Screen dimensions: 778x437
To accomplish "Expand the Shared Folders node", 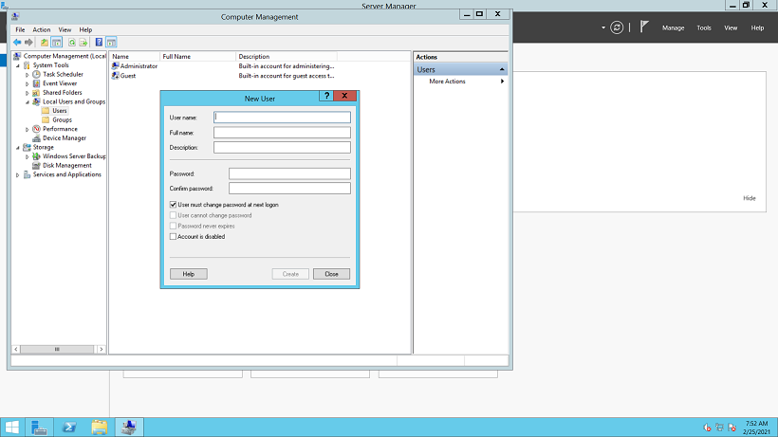I will tap(28, 93).
